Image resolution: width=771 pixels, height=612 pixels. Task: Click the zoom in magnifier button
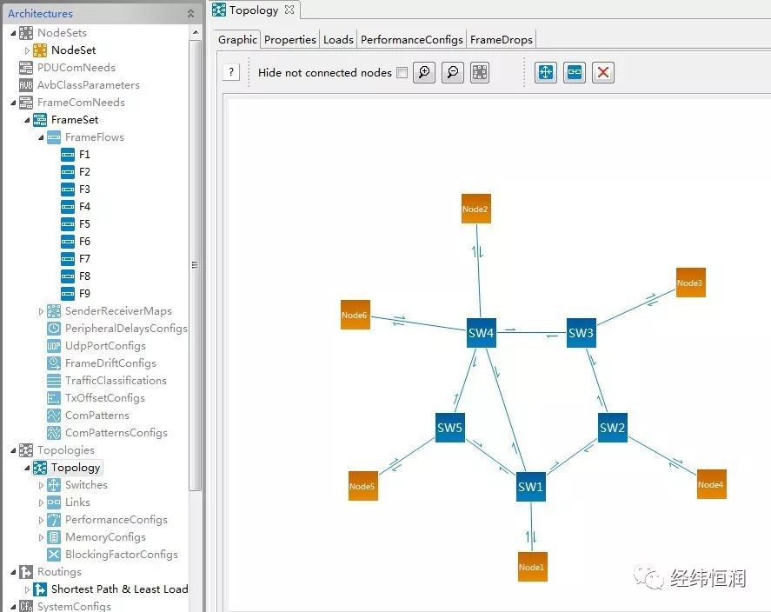pos(424,73)
